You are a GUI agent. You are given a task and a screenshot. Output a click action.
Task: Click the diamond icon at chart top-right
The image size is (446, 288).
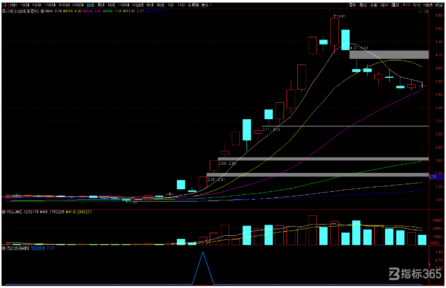(x=420, y=11)
